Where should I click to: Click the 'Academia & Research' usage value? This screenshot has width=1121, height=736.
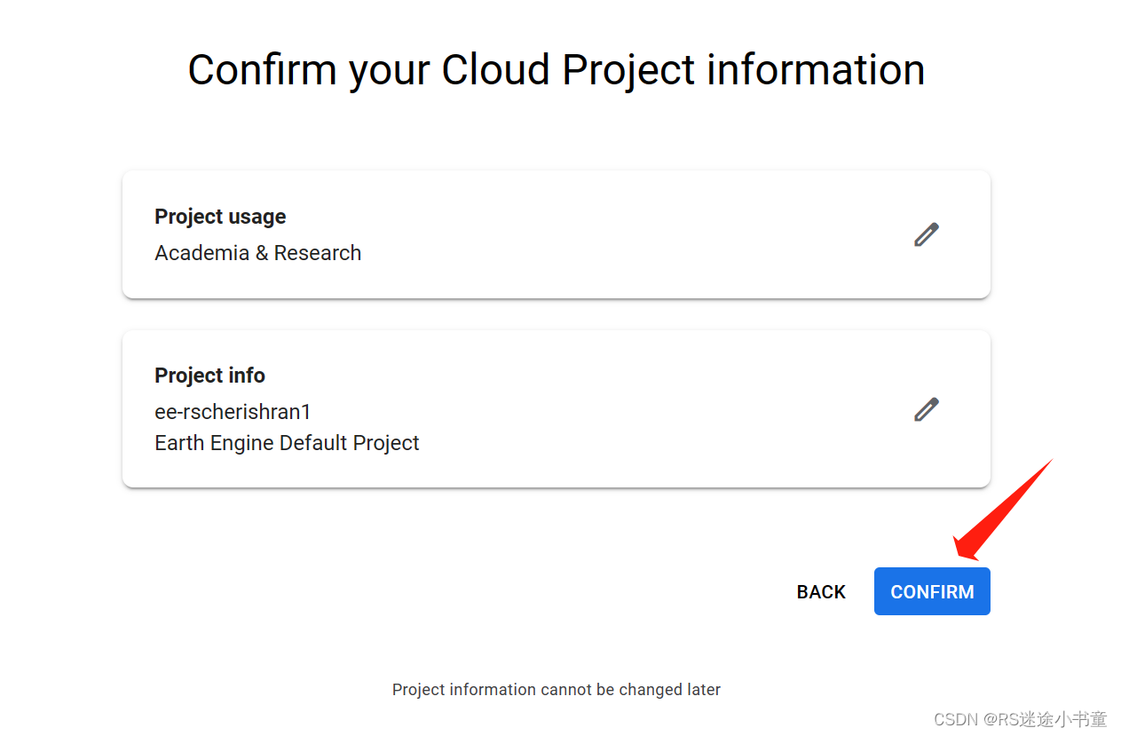click(257, 253)
